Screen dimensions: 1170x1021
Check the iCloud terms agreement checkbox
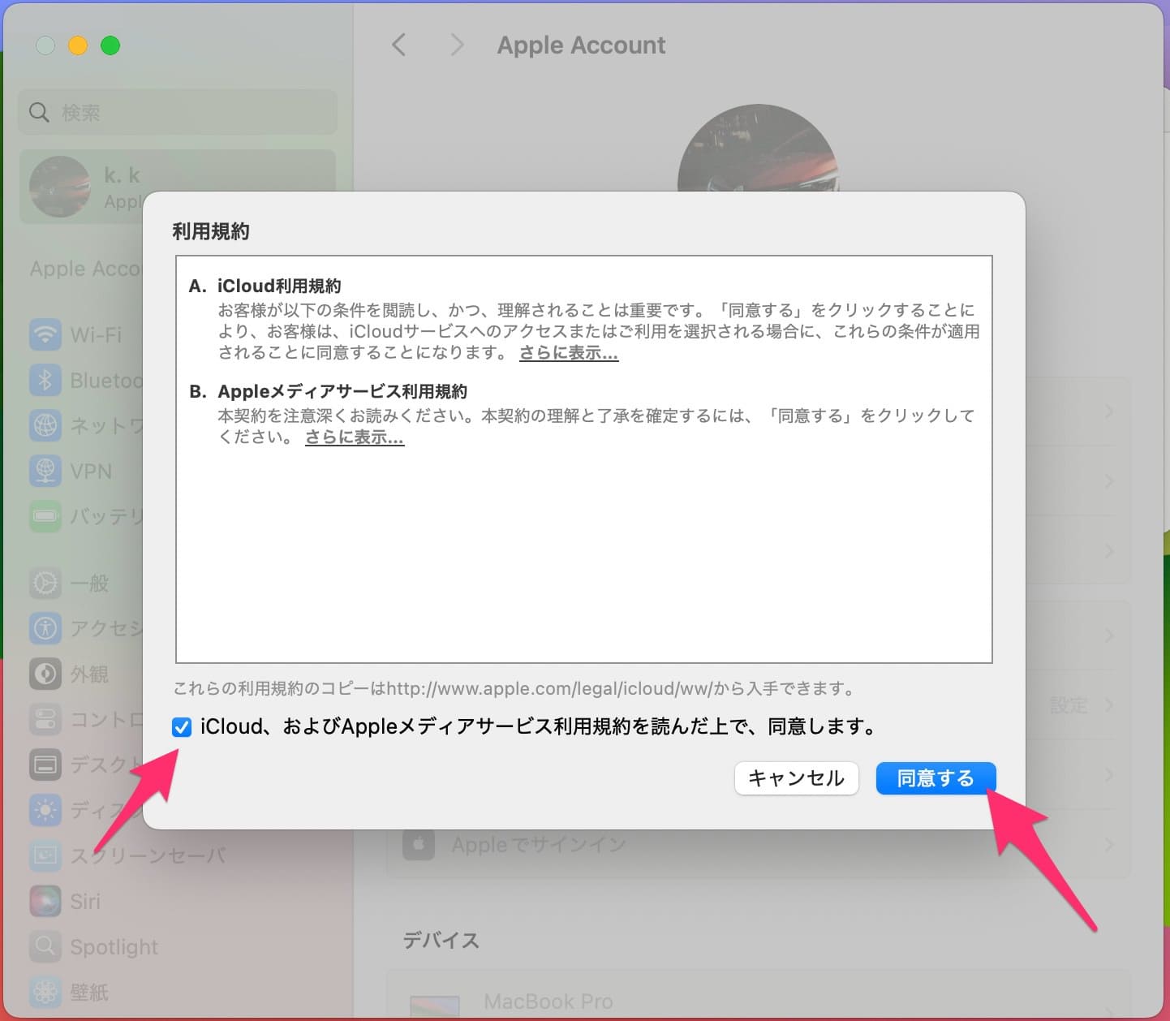click(x=182, y=727)
